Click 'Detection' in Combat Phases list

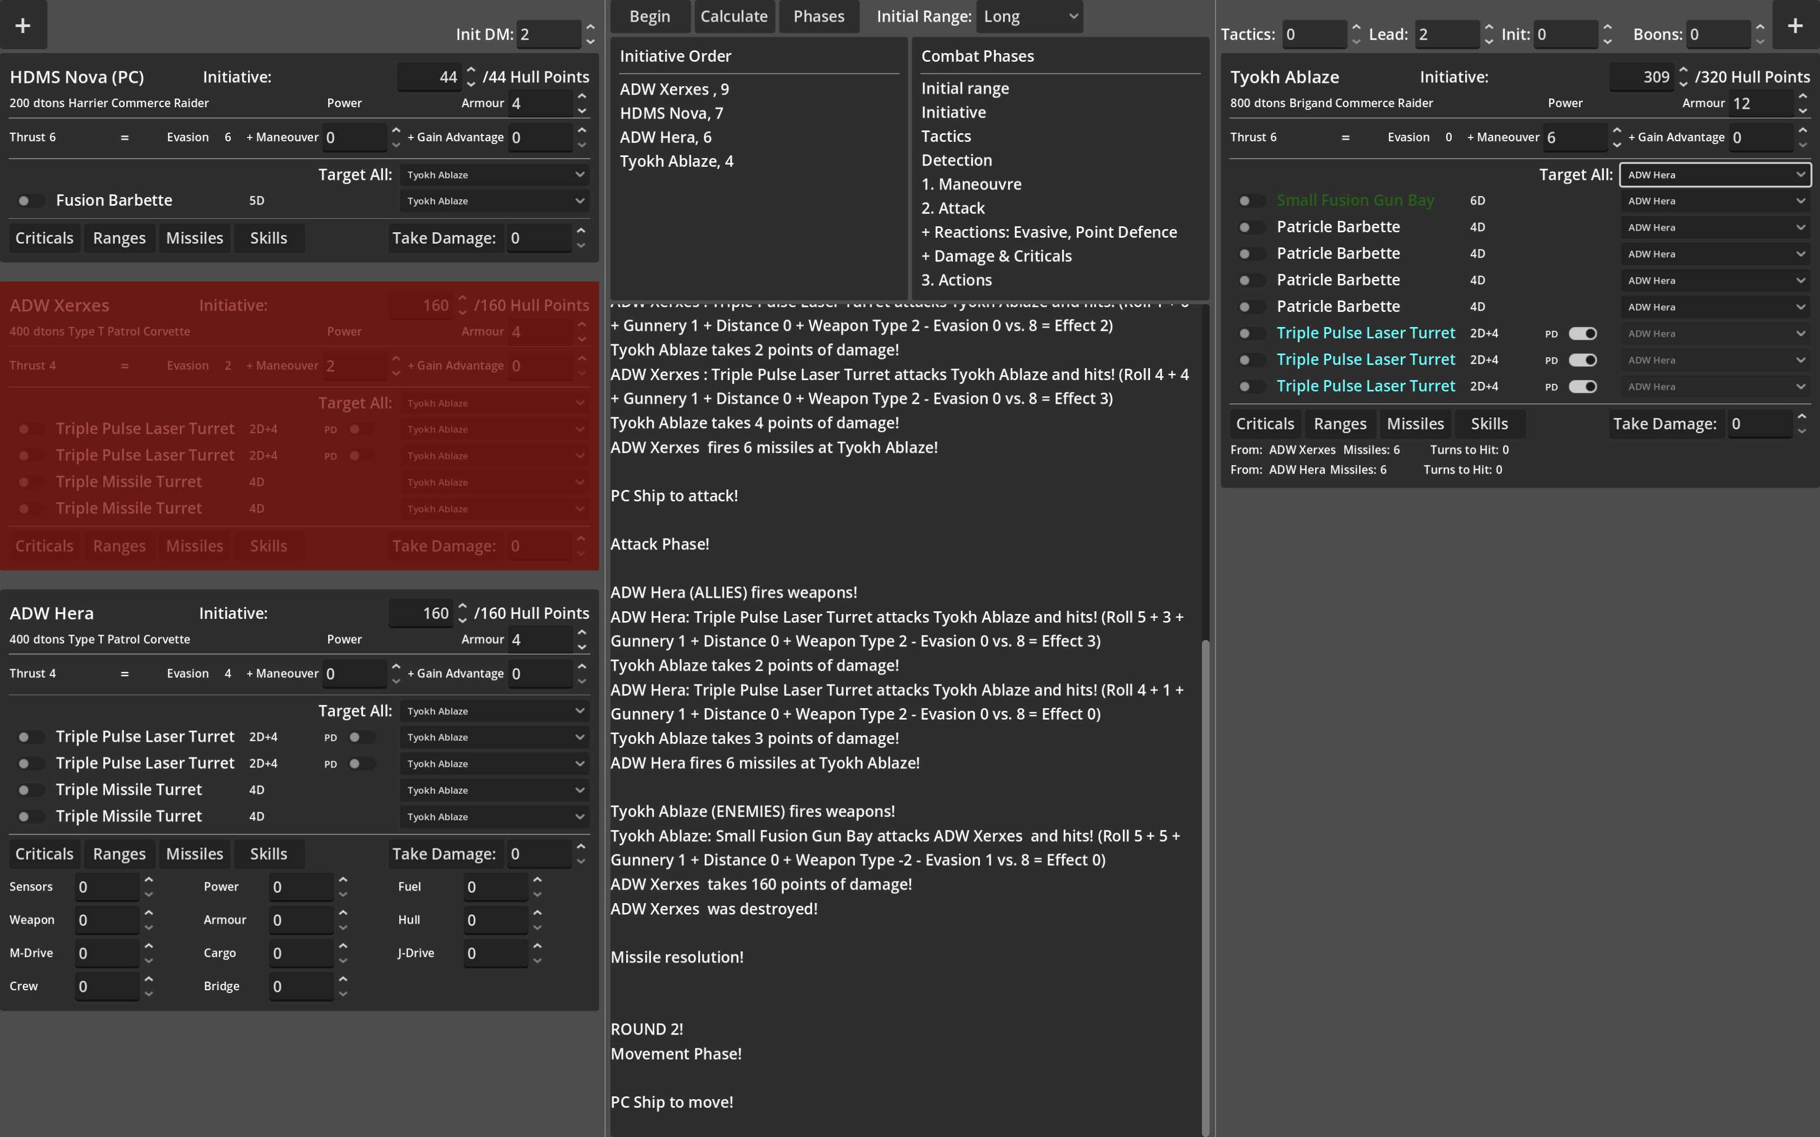(957, 160)
